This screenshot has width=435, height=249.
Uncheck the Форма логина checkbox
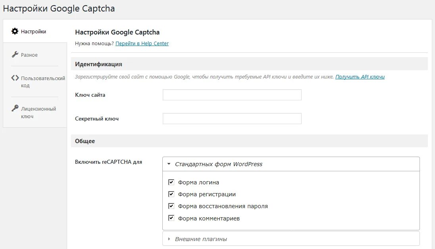[171, 182]
